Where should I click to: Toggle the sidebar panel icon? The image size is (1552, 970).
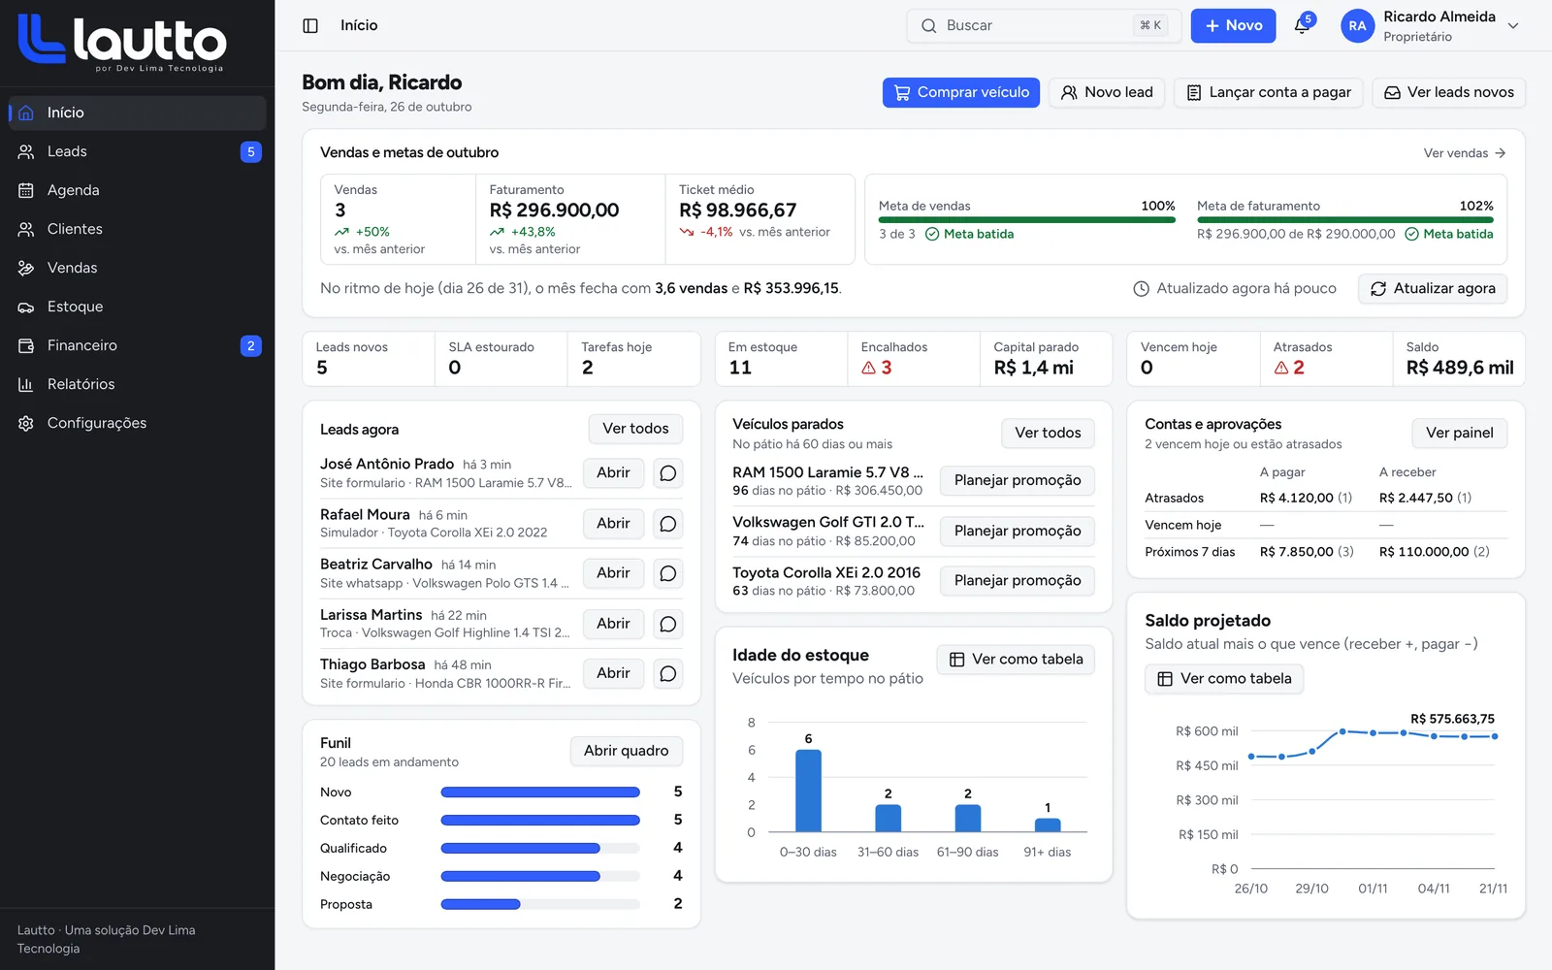[310, 26]
